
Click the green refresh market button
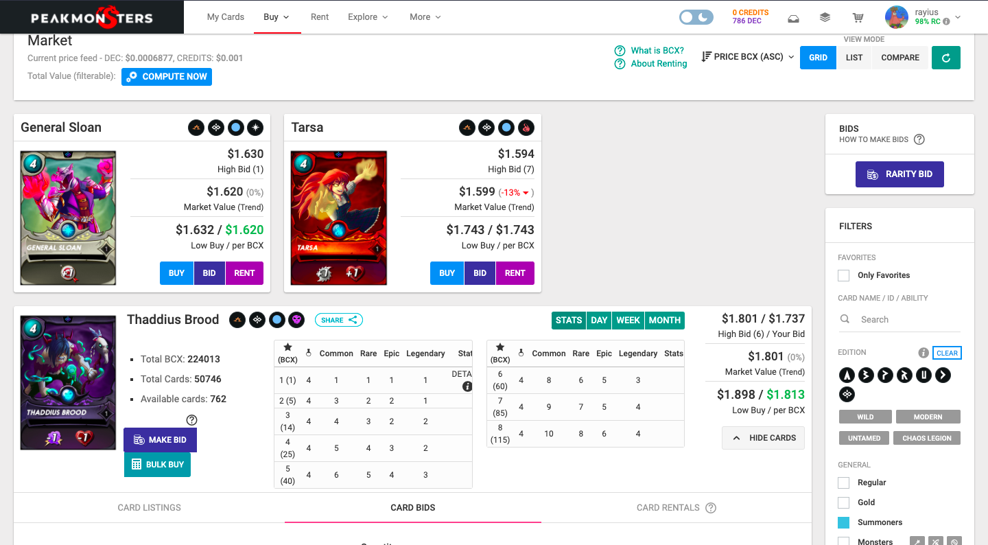click(x=946, y=58)
